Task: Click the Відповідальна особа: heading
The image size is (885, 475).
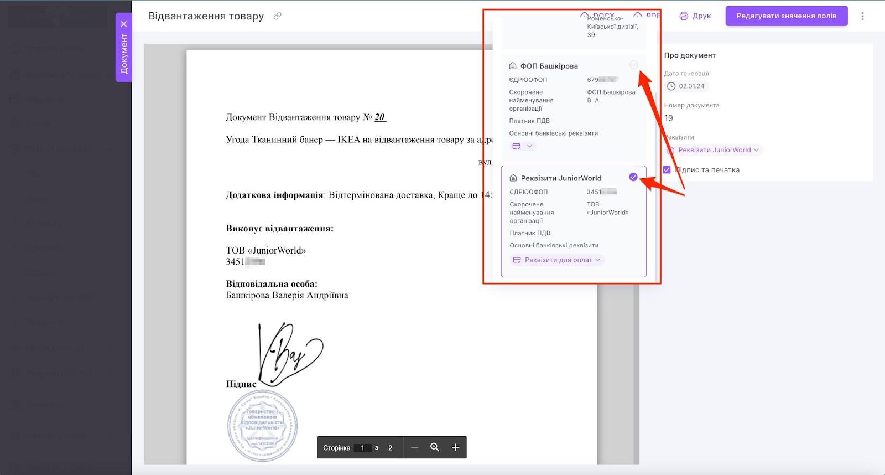Action: coord(272,284)
